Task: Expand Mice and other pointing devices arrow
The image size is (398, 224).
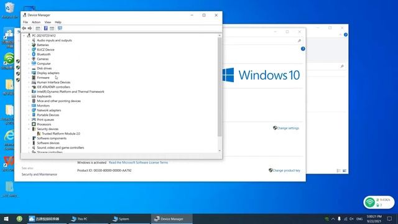Action: [29, 101]
